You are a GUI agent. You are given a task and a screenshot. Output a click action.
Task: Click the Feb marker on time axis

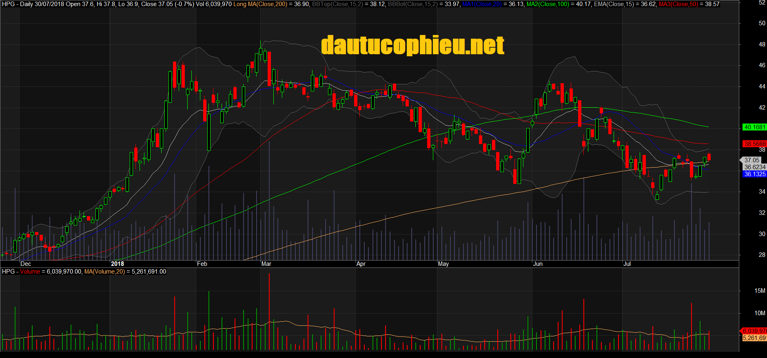click(202, 264)
